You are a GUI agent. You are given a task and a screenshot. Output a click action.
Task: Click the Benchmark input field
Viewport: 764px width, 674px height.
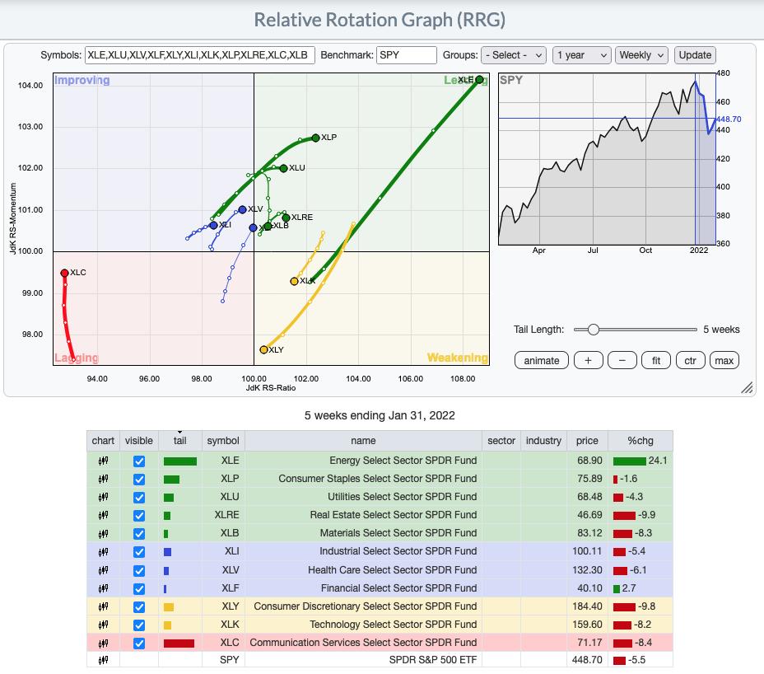[x=407, y=55]
